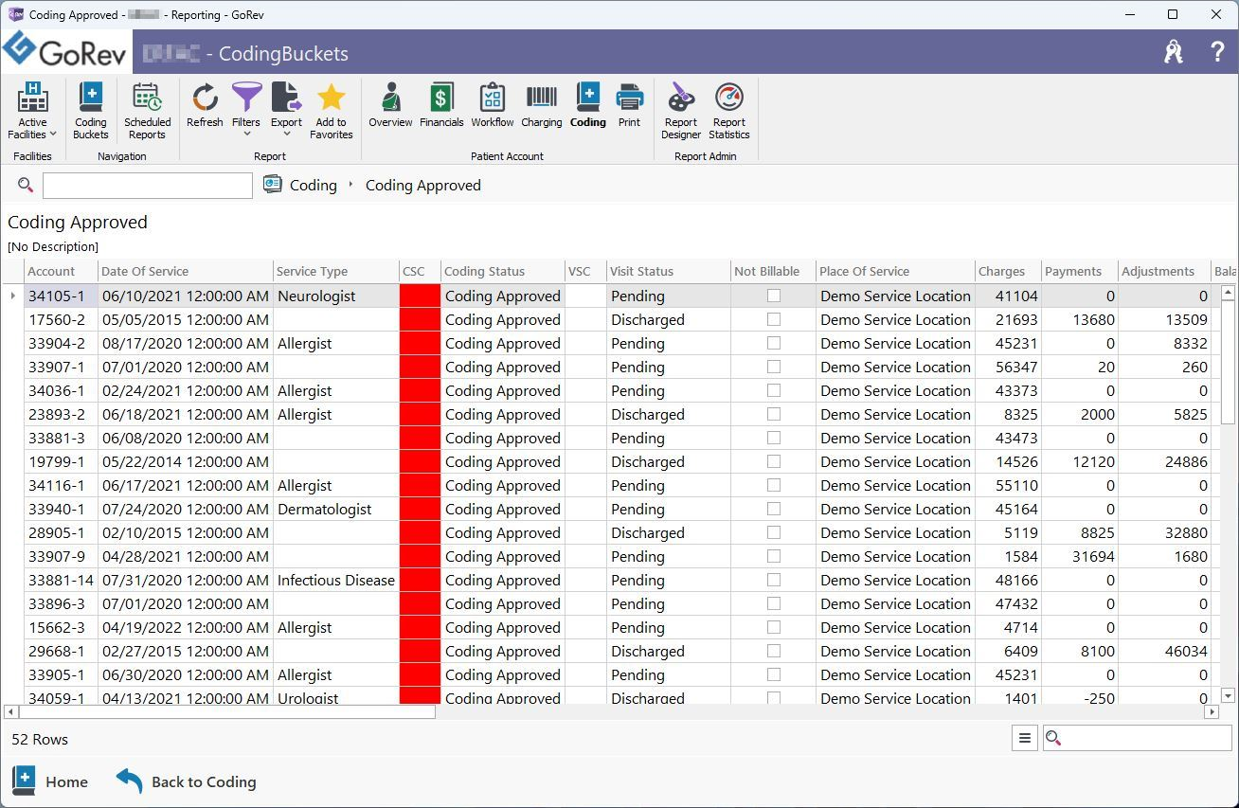This screenshot has width=1239, height=808.
Task: Click Coding Approved breadcrumb
Action: 423,185
